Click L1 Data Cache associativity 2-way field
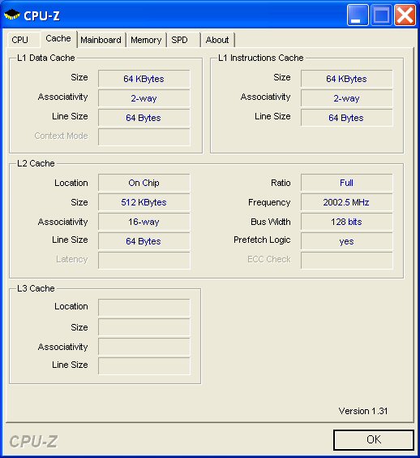 (144, 98)
